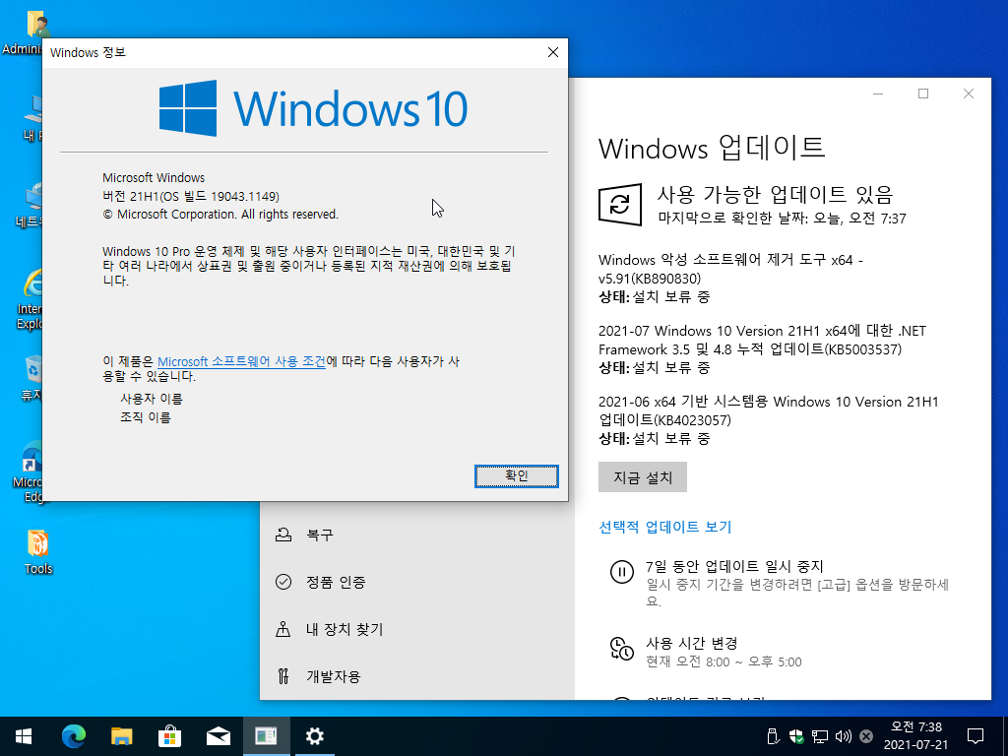Click the 정품 인증 checkmark icon

283,582
